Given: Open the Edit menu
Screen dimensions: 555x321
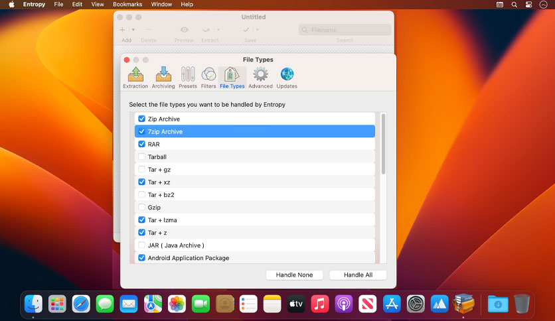Looking at the screenshot, I should (77, 4).
